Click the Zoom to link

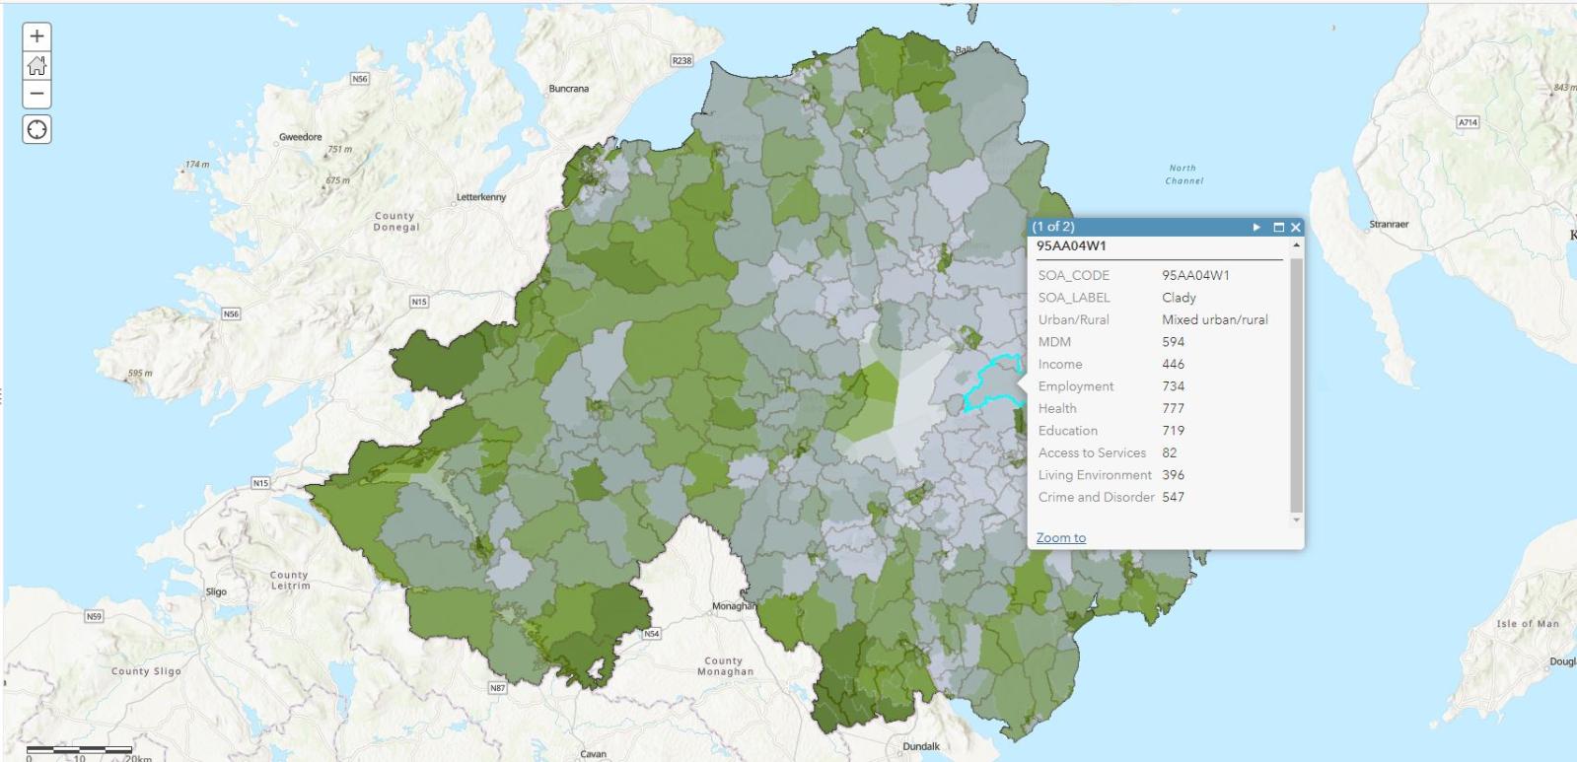1060,537
